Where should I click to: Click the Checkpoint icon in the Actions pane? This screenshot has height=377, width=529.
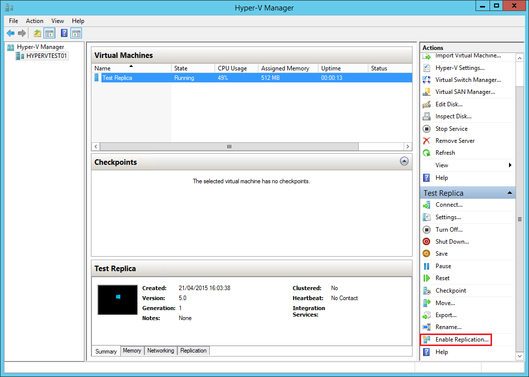point(427,291)
